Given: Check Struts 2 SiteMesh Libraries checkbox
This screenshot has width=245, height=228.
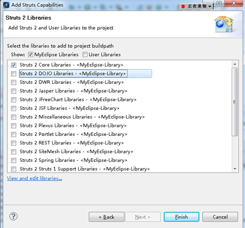Looking at the screenshot, I should point(14,152).
